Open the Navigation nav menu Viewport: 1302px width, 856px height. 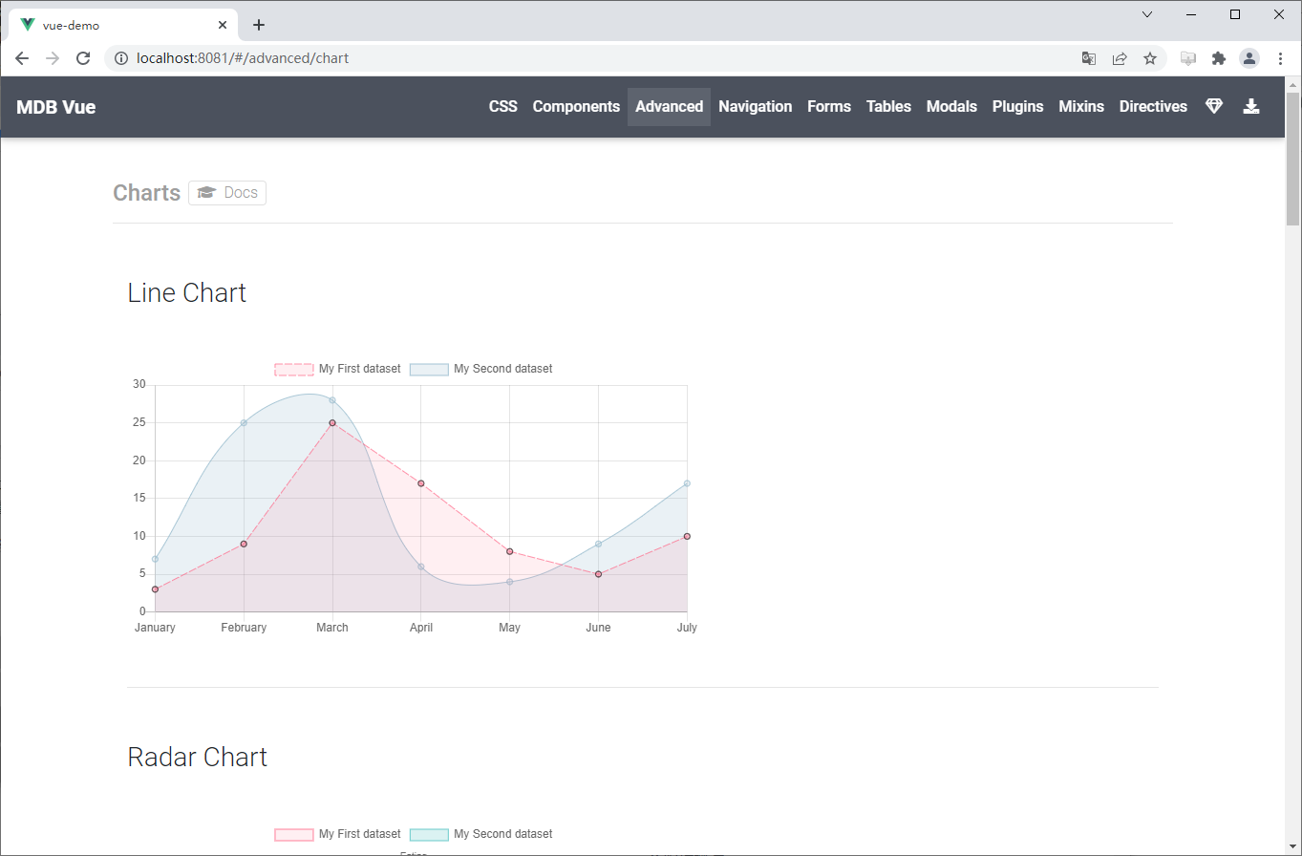point(756,107)
